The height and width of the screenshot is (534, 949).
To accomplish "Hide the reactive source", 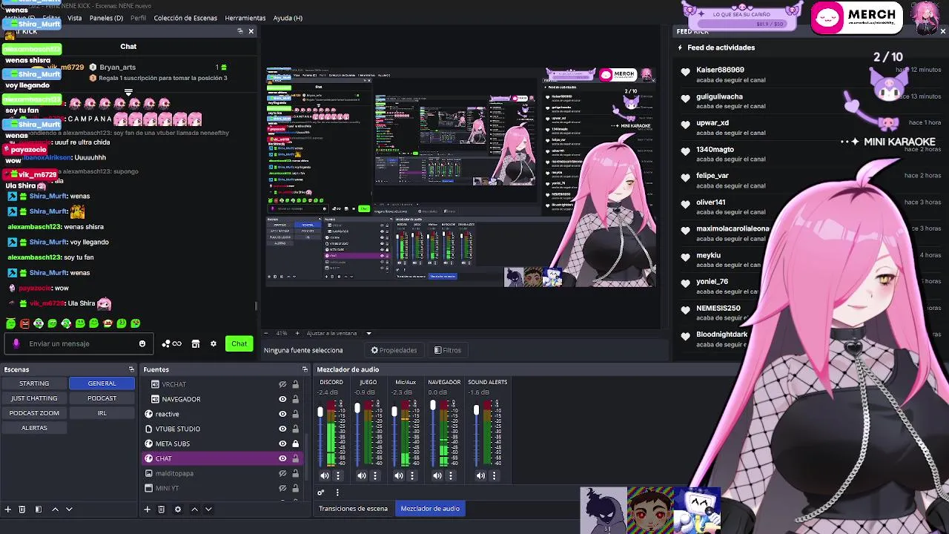I will pyautogui.click(x=282, y=414).
